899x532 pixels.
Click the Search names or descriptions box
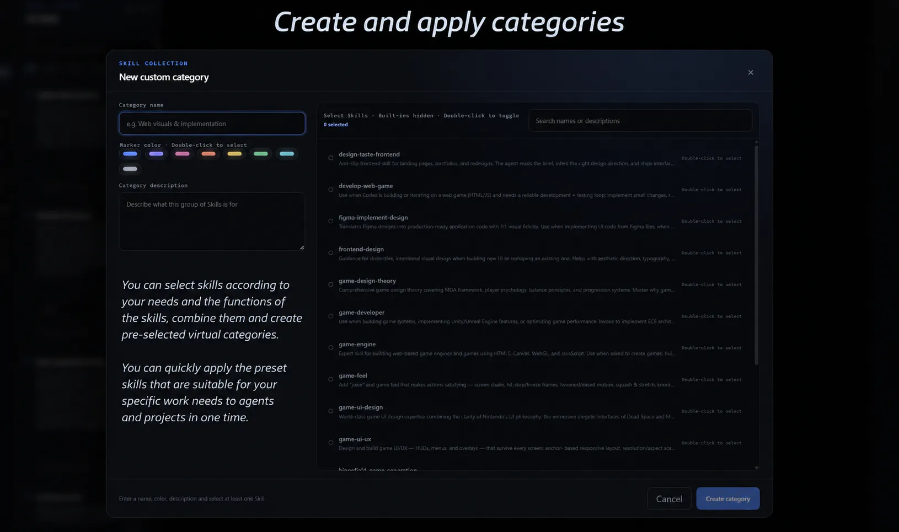(x=640, y=121)
